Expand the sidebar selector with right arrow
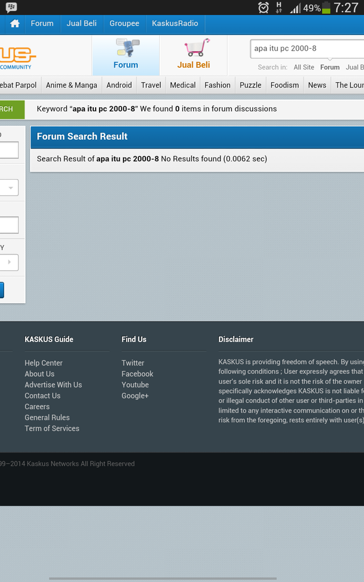This screenshot has height=582, width=364. point(9,263)
